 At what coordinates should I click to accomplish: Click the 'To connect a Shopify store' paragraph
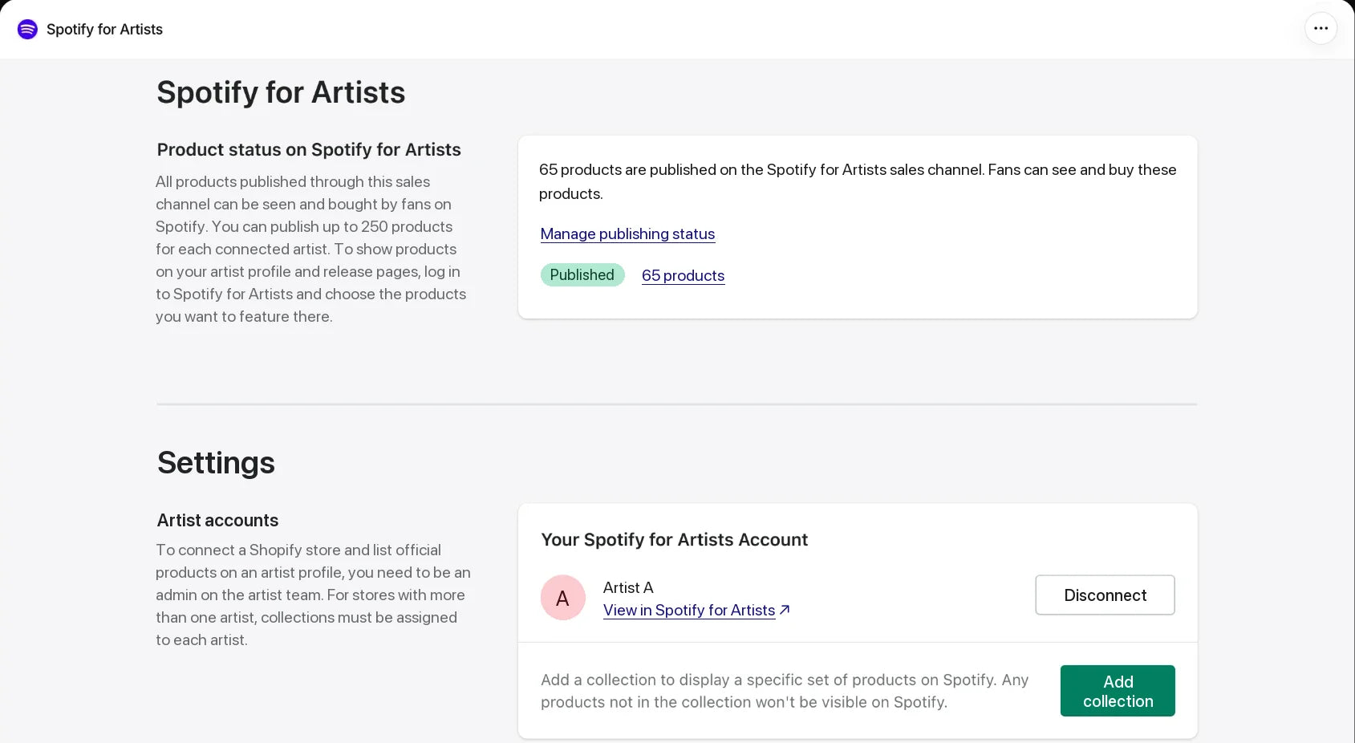tap(313, 595)
